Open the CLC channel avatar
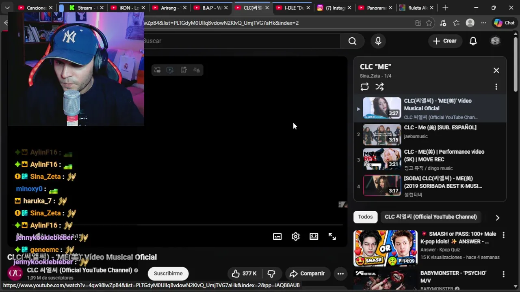The image size is (520, 292). 15,273
